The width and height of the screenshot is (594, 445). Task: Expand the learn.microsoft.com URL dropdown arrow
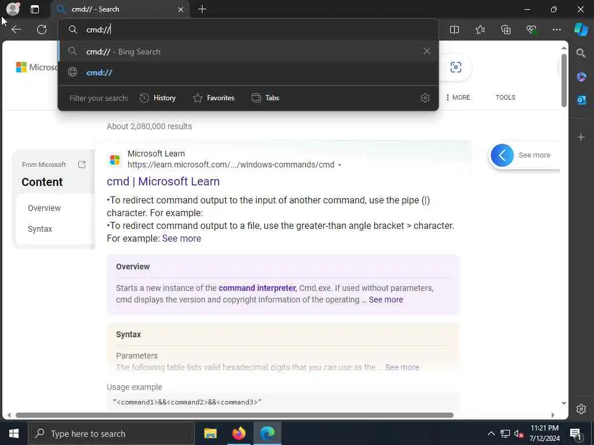coord(339,165)
